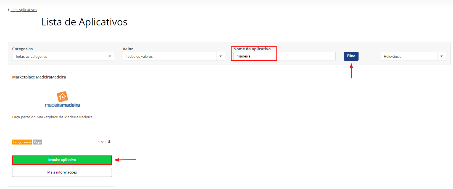
Task: Click the madeiramadeira logo image
Action: pyautogui.click(x=62, y=99)
